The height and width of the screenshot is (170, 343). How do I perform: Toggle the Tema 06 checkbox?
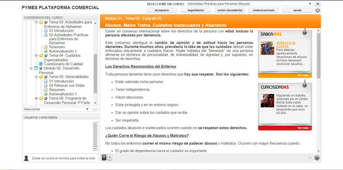click(x=46, y=98)
